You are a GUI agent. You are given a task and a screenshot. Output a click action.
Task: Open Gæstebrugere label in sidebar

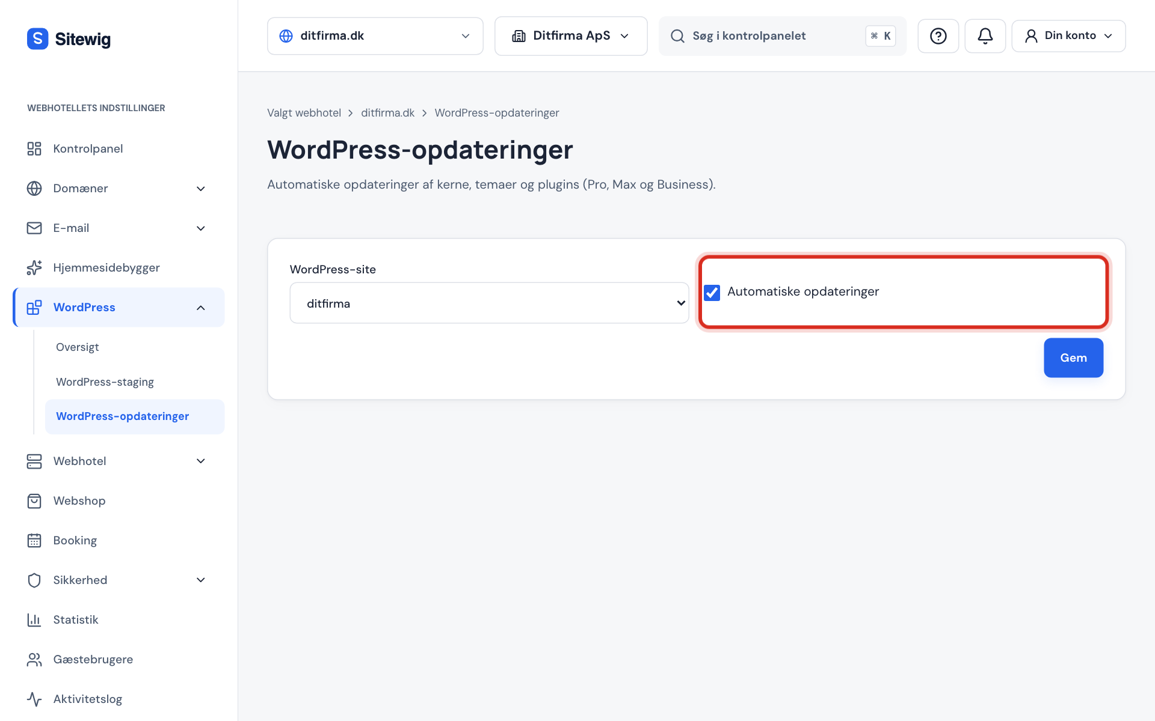93,660
